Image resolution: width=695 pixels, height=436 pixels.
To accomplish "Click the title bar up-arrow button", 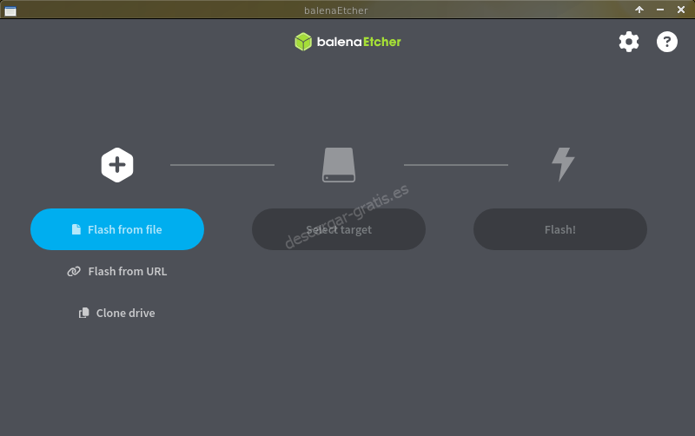I will click(639, 10).
